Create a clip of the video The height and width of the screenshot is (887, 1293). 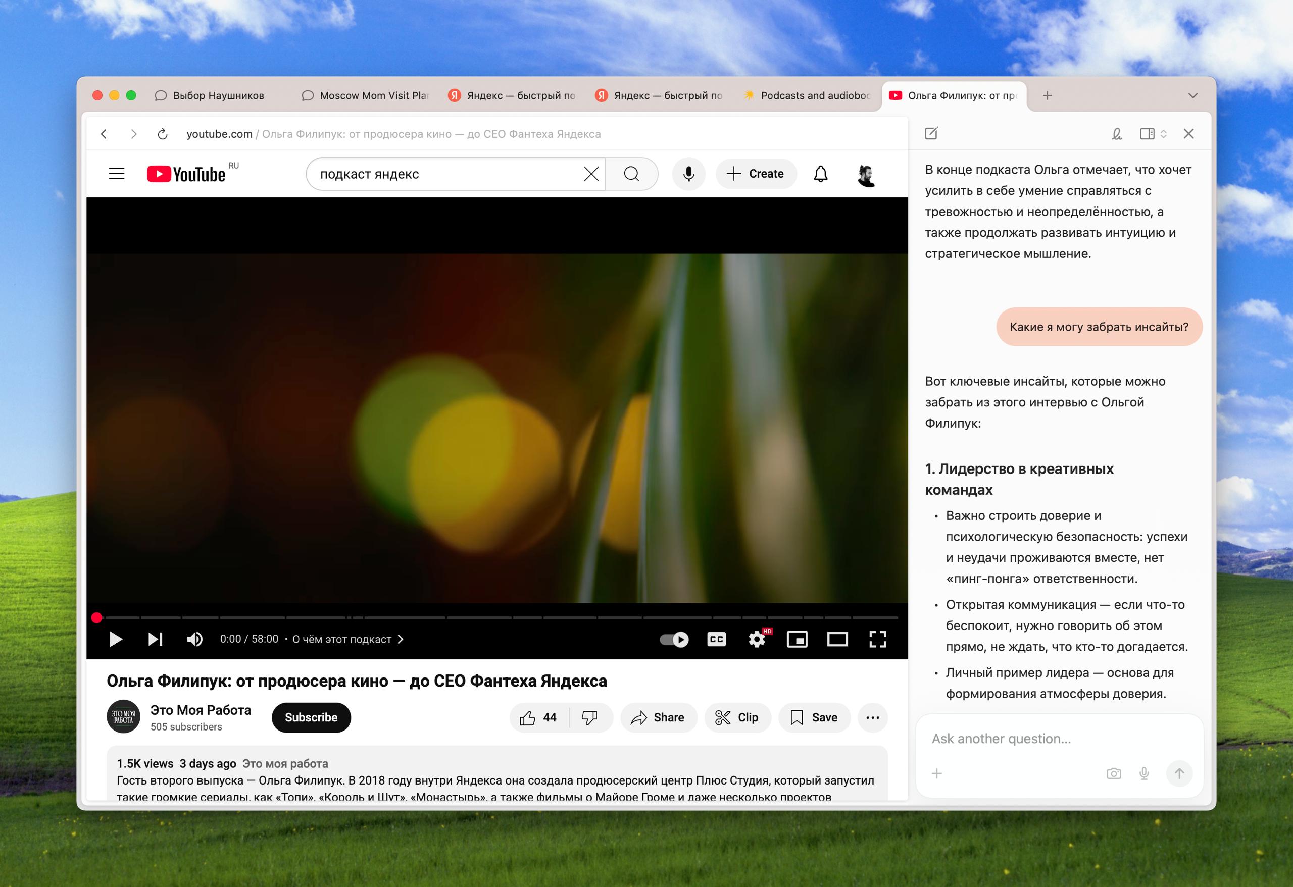737,718
